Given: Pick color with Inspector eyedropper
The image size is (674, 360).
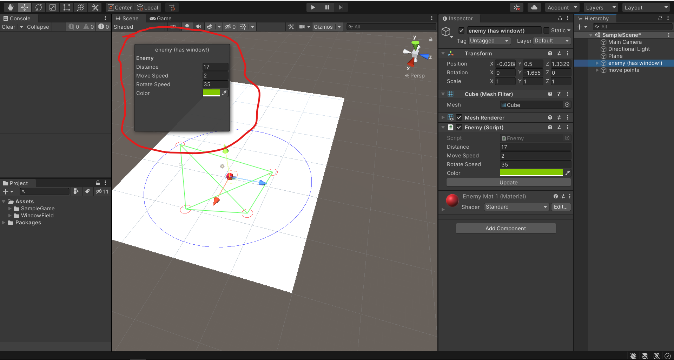Looking at the screenshot, I should click(x=567, y=173).
